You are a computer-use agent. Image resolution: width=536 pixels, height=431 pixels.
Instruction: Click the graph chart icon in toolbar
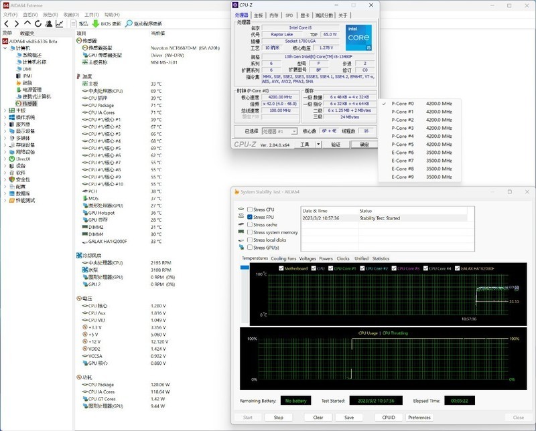[60, 23]
